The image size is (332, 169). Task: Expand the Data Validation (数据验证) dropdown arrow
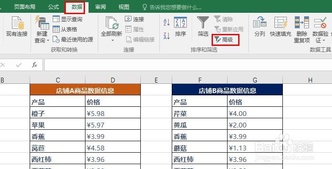[x=324, y=40]
